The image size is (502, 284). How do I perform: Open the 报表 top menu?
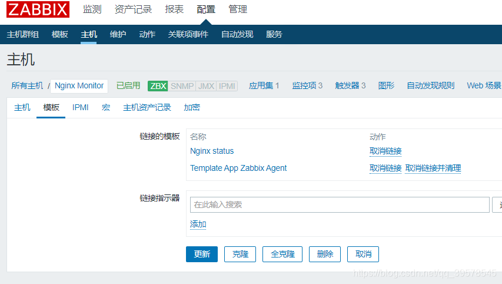(x=174, y=9)
